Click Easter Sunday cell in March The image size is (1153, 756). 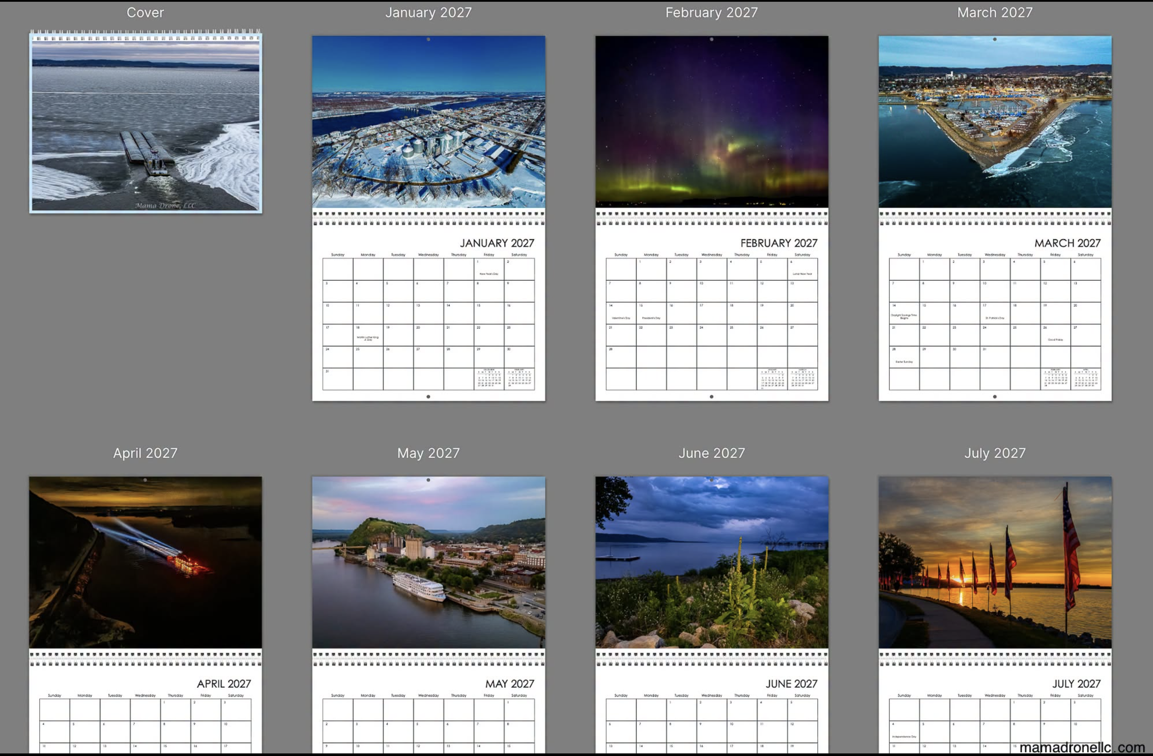pyautogui.click(x=904, y=357)
